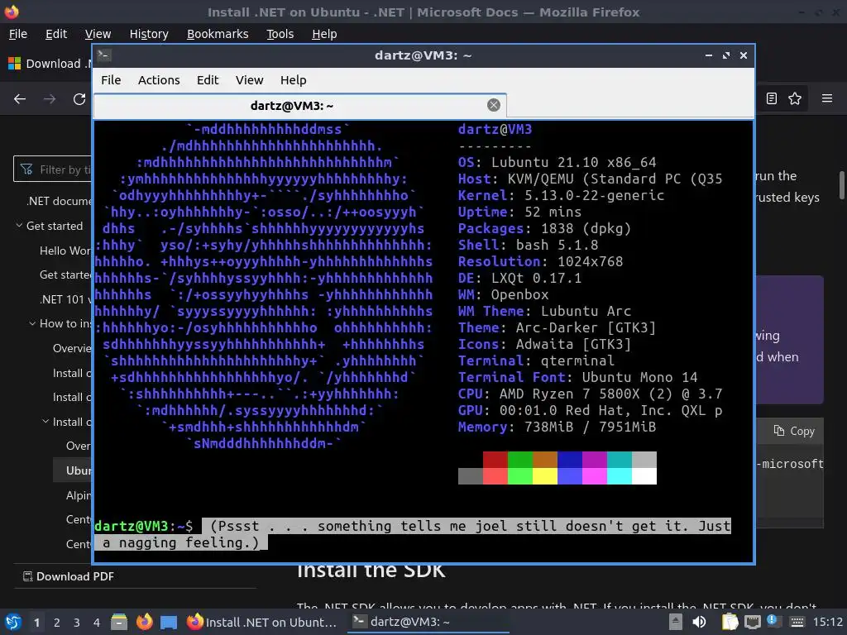Open terminal Help menu
The height and width of the screenshot is (635, 847).
tap(294, 80)
